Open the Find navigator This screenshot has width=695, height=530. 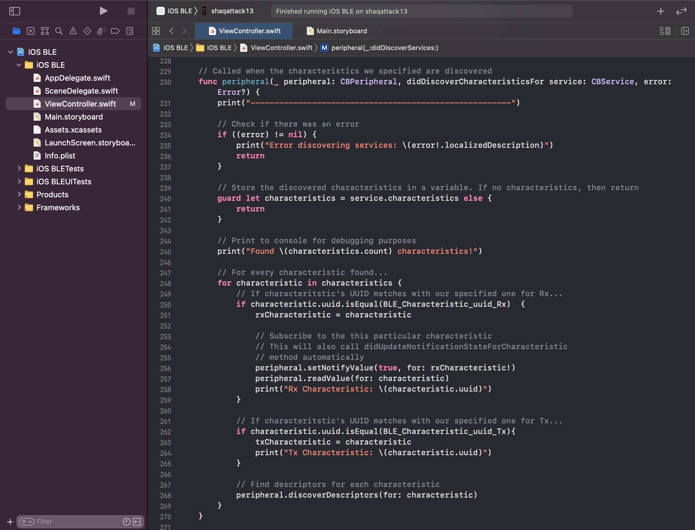pos(59,31)
